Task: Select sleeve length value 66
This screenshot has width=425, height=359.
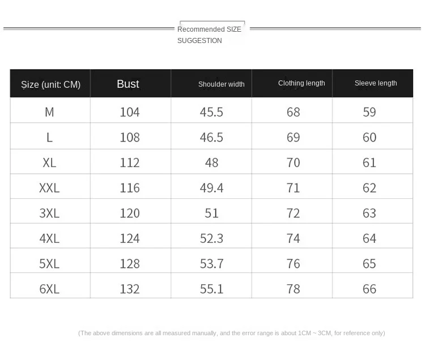Action: click(x=369, y=289)
